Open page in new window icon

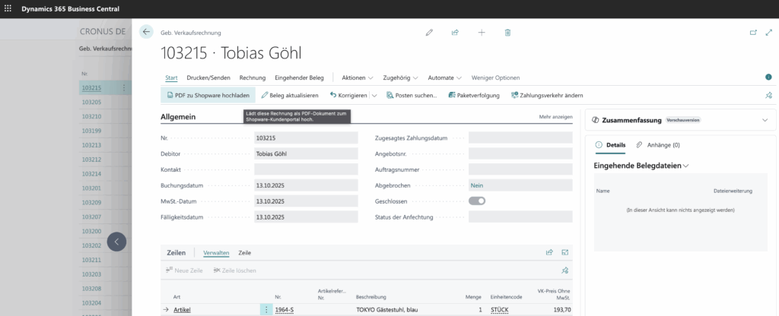[x=753, y=33]
